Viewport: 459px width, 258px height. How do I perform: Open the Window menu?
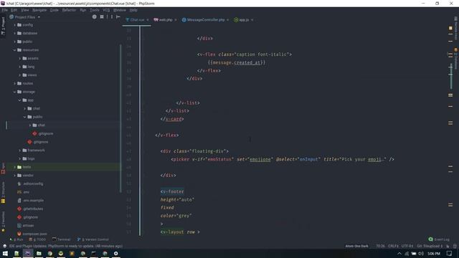pyautogui.click(x=120, y=10)
